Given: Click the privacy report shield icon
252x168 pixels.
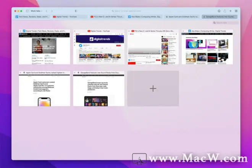Looking at the screenshot, I should point(76,11).
